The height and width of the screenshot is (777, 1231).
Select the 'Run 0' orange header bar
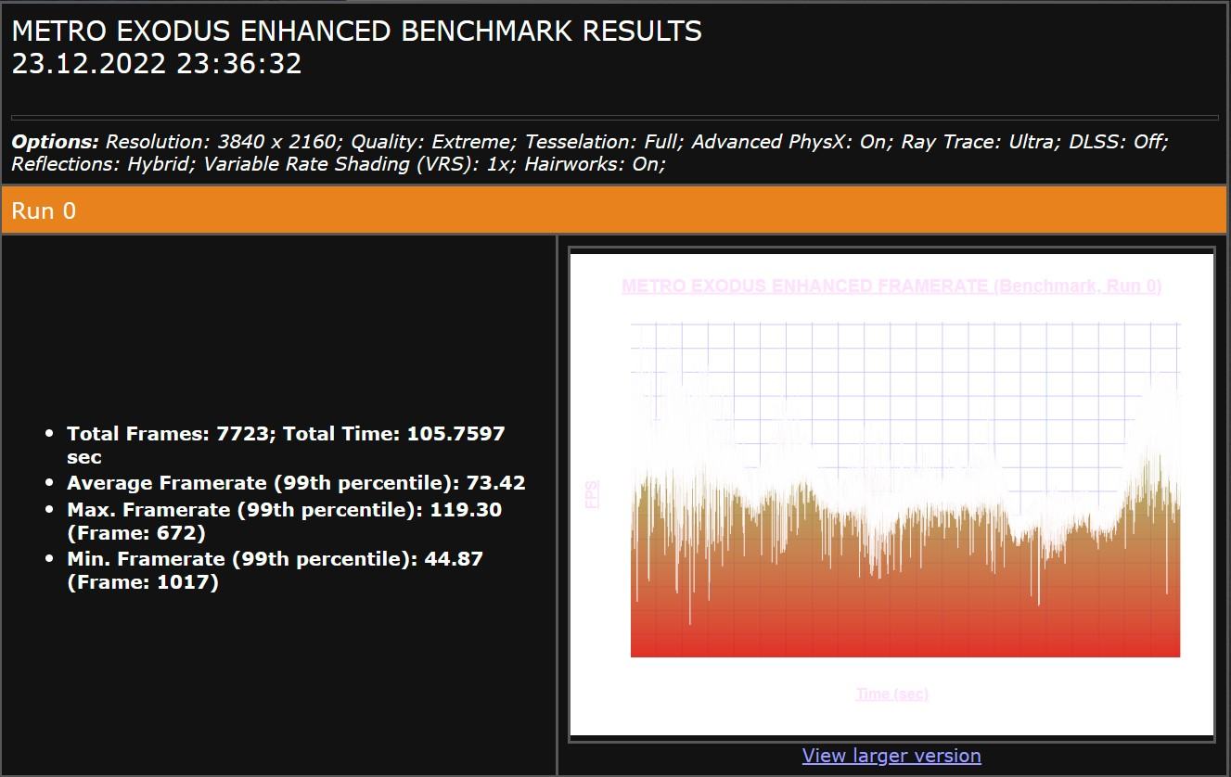[615, 210]
